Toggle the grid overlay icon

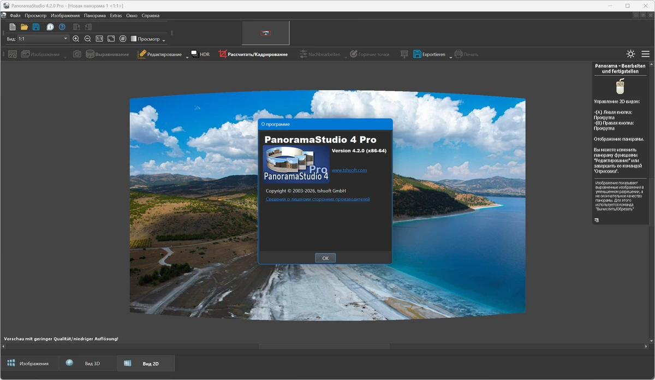pos(123,39)
